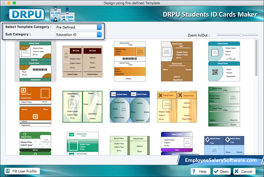Click the X icon on Cancel button
264x177 pixels.
[x=237, y=171]
